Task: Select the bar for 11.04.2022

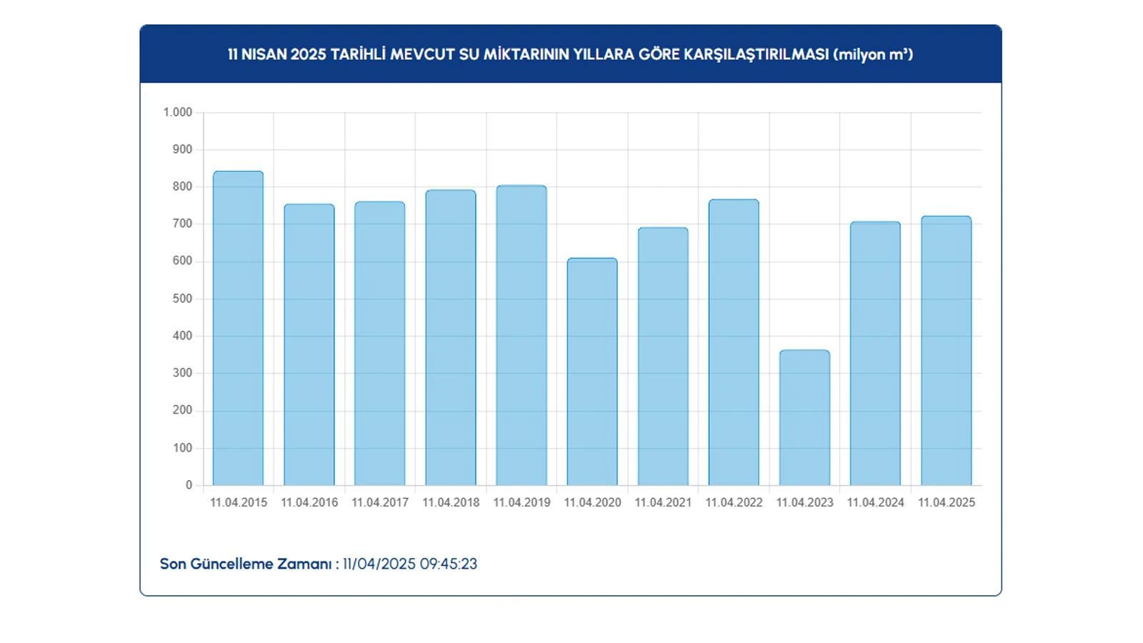Action: pos(734,342)
